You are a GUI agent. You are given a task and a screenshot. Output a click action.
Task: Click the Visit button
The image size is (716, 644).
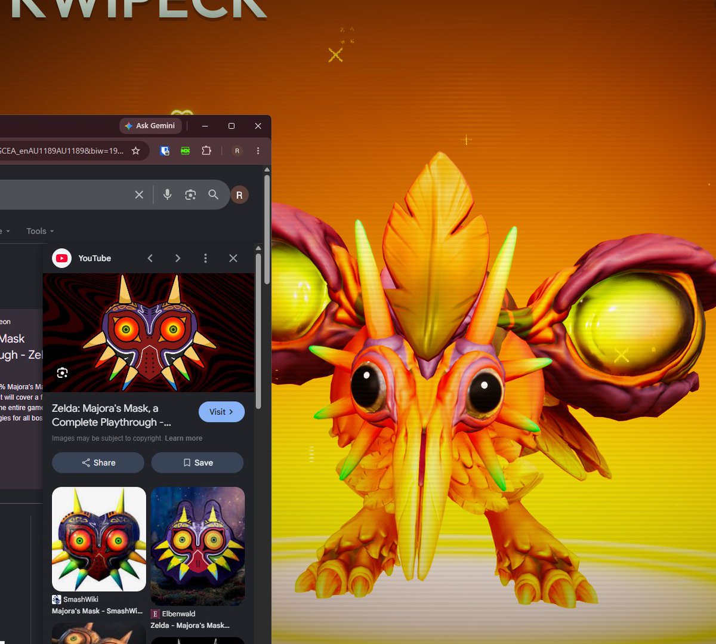point(221,412)
